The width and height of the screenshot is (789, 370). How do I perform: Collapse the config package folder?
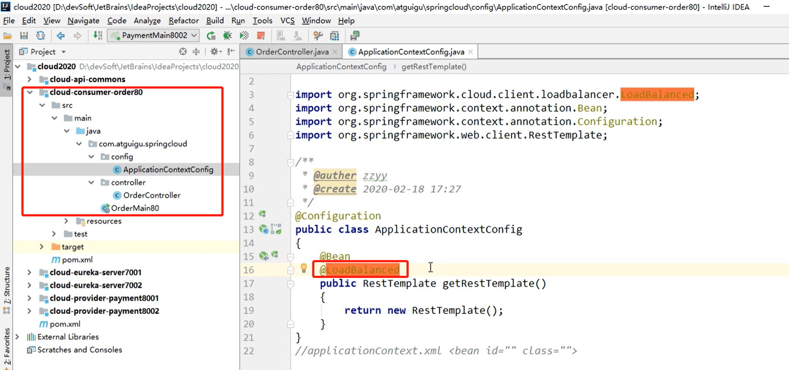[x=91, y=157]
